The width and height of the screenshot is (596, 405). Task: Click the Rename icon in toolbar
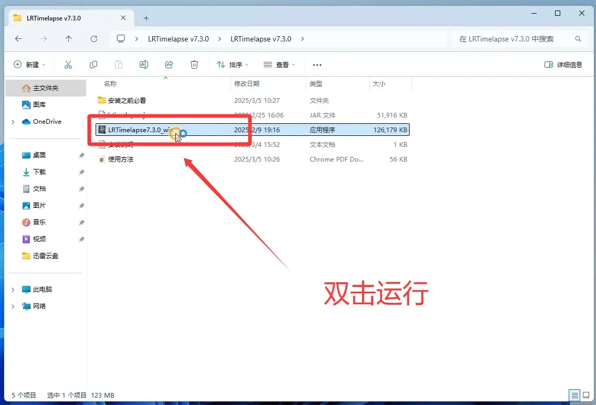coord(144,65)
